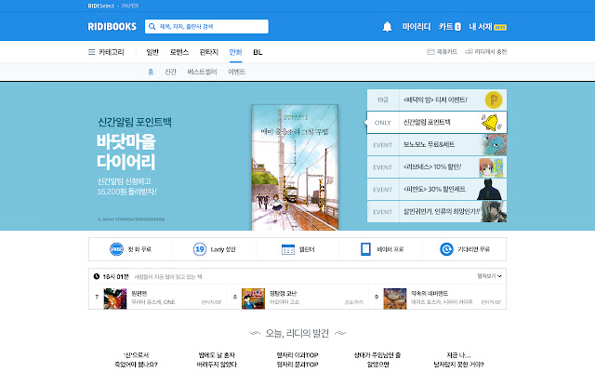
Task: Select the 일반 genre tab
Action: [x=152, y=52]
